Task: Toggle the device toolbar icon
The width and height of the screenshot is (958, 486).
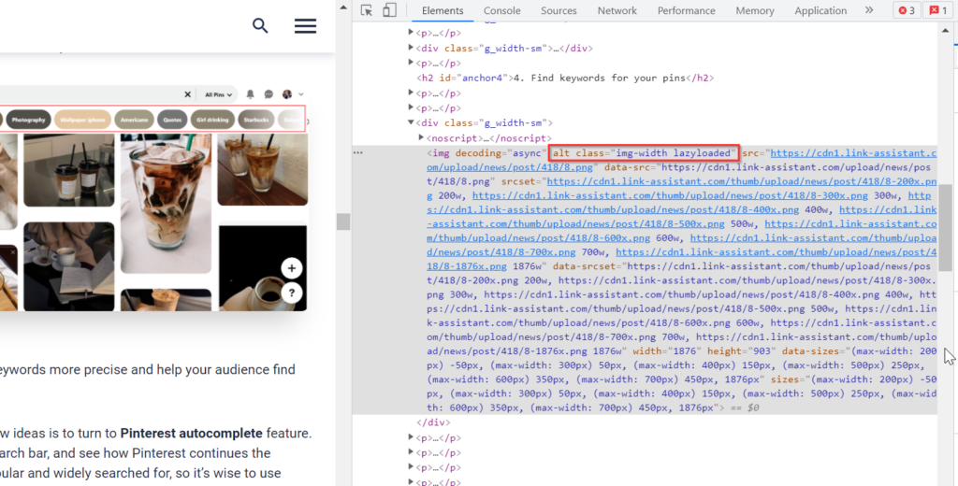Action: click(389, 10)
